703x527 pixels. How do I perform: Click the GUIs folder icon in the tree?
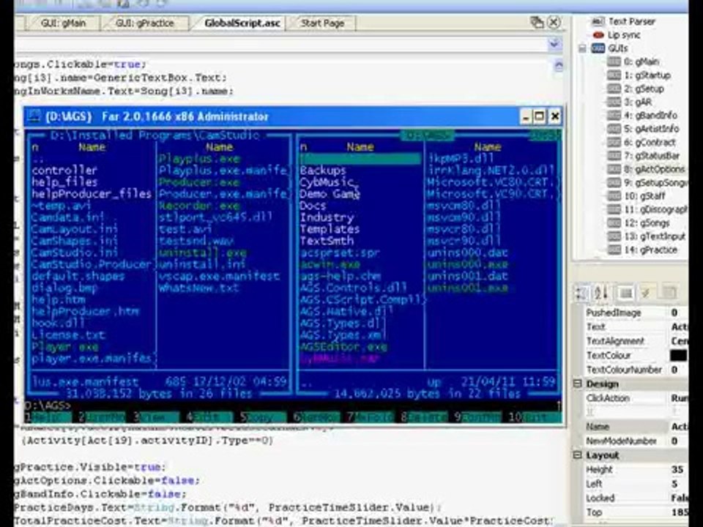598,48
